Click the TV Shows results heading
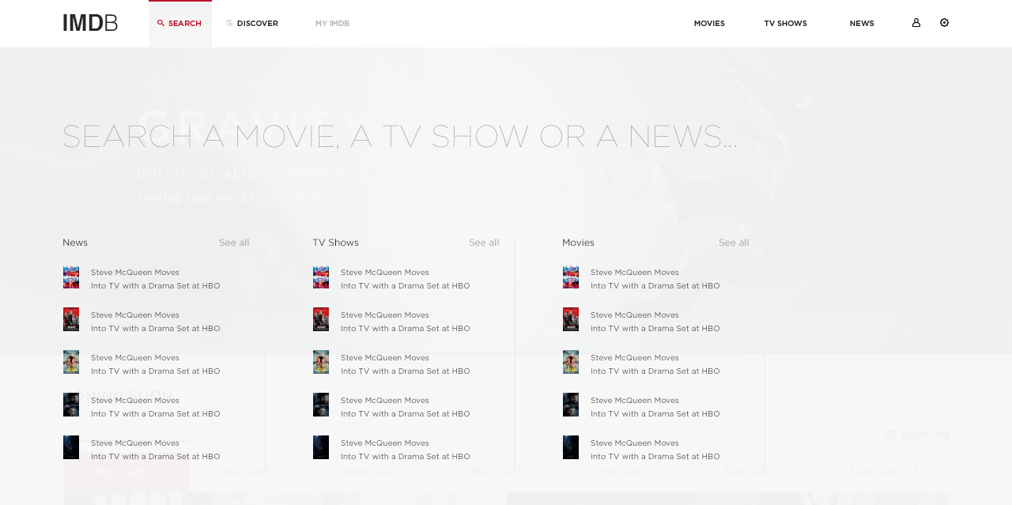Viewport: 1012px width, 505px height. point(335,243)
